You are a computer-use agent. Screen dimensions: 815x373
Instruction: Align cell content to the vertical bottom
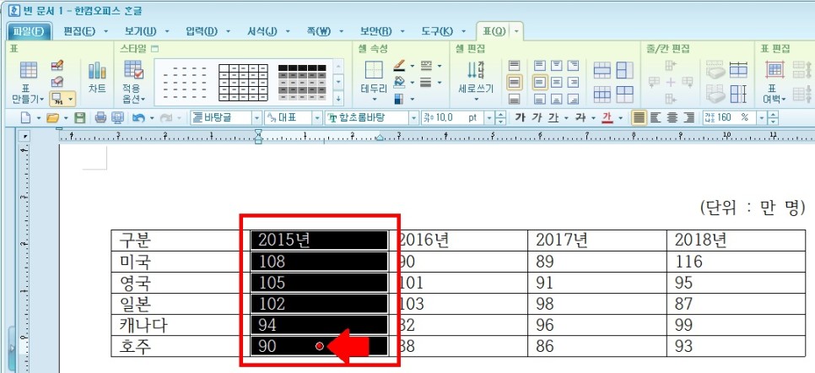(x=514, y=98)
